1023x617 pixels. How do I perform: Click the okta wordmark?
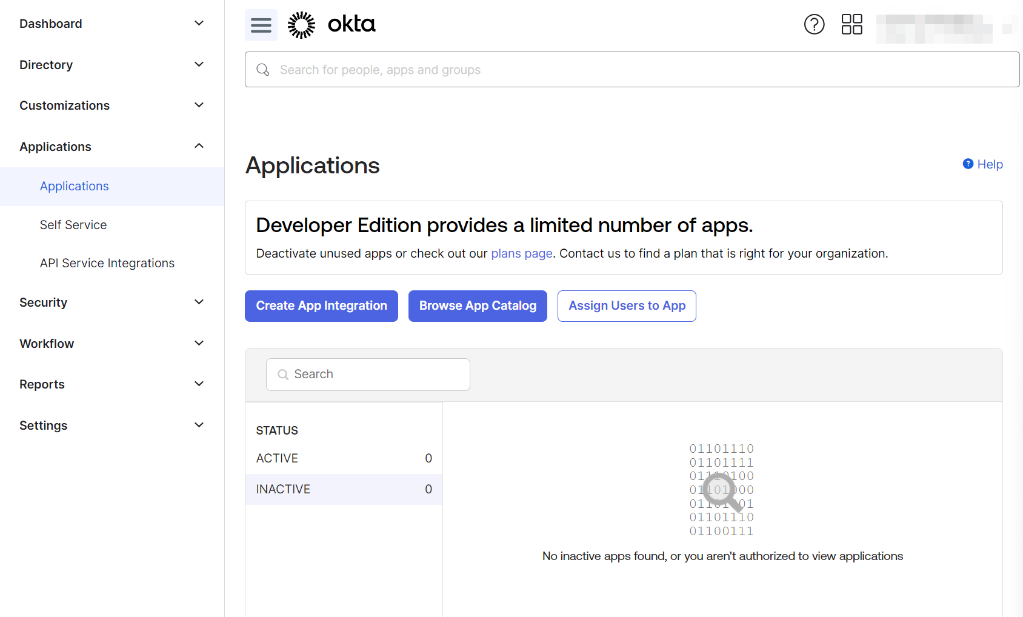352,24
